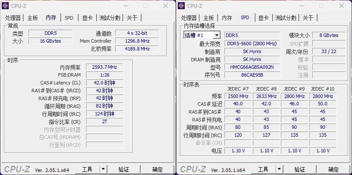The image size is (352, 175).
Task: Switch to 内存 tab in right window
Action: pos(227,18)
